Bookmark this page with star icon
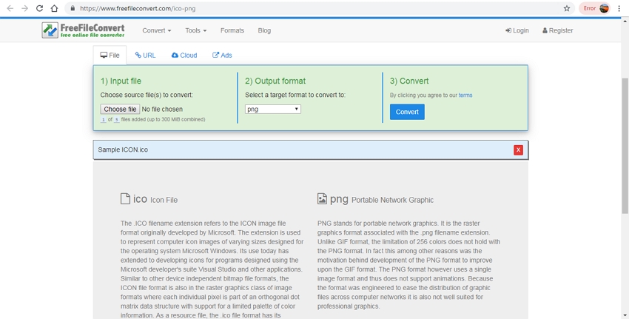The image size is (629, 319). click(x=567, y=8)
